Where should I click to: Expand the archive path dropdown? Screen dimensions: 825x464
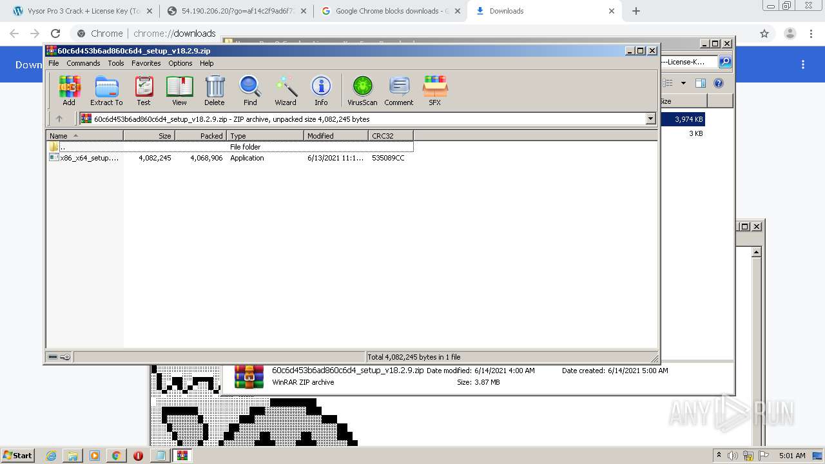650,119
